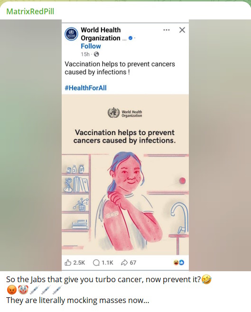Screen dimensions: 251x312
Task: Click the 2.5K likes count
Action: tap(79, 263)
